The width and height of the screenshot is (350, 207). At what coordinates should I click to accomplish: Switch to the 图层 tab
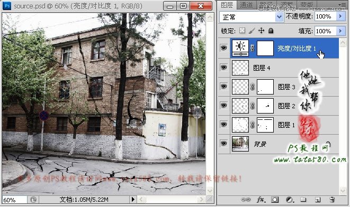[227, 5]
